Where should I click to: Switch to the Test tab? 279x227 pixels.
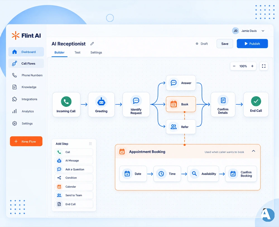77,52
